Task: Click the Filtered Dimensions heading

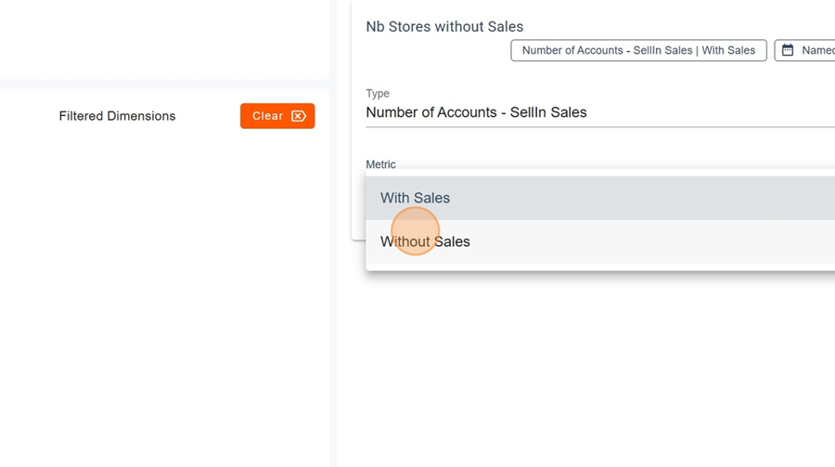Action: coord(117,116)
